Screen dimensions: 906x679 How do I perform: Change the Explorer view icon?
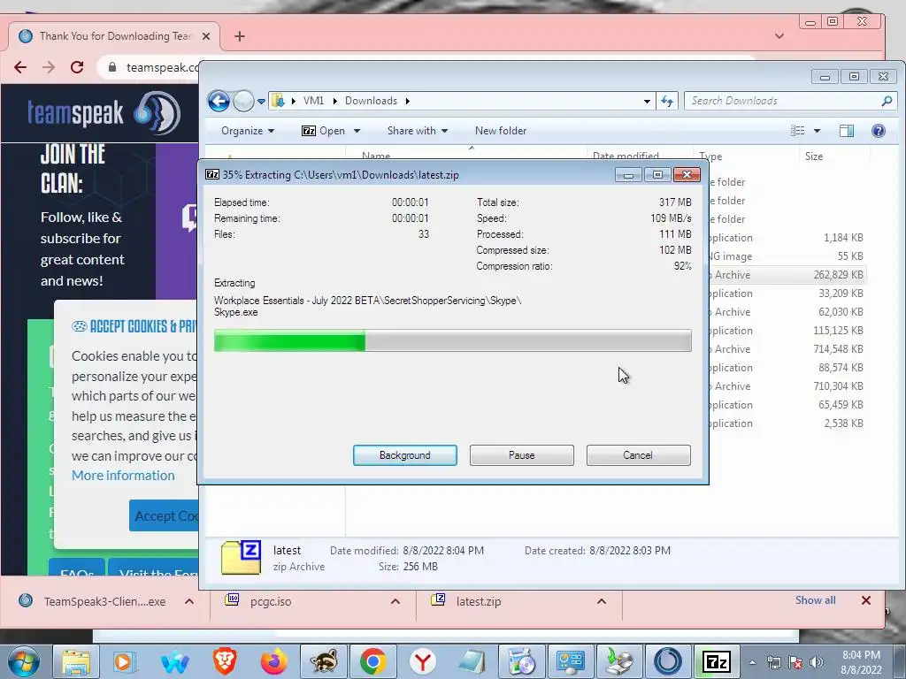point(798,131)
